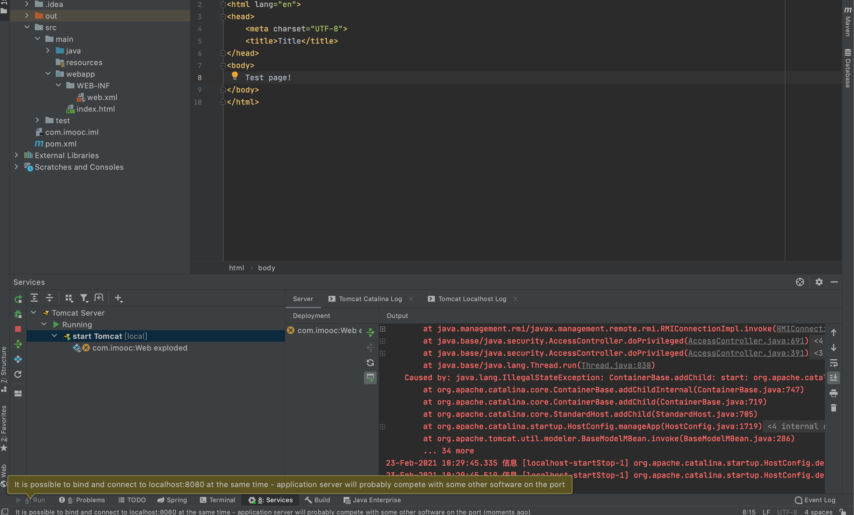Expand the test folder
854x515 pixels.
point(37,120)
